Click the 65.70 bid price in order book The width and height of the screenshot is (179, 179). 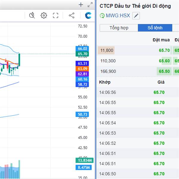point(164,50)
